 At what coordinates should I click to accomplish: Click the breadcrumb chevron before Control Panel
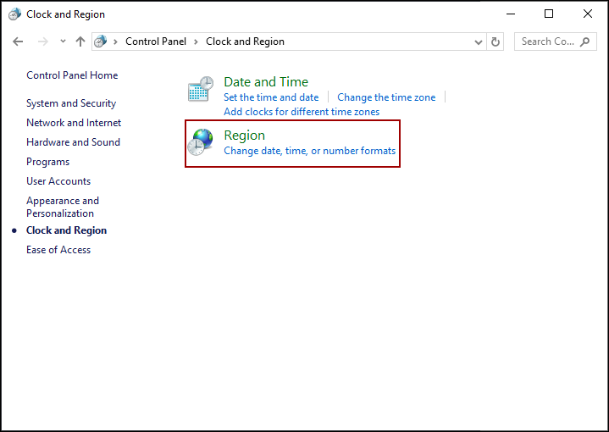tap(115, 42)
